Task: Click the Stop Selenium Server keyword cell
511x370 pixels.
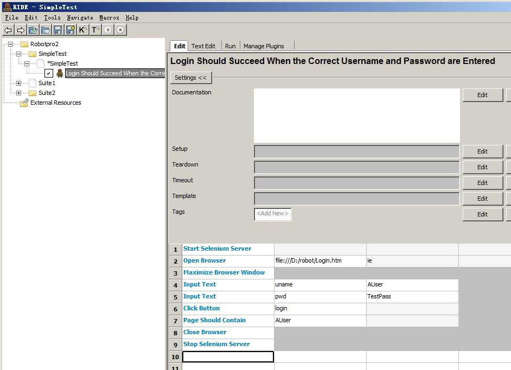Action: 228,345
